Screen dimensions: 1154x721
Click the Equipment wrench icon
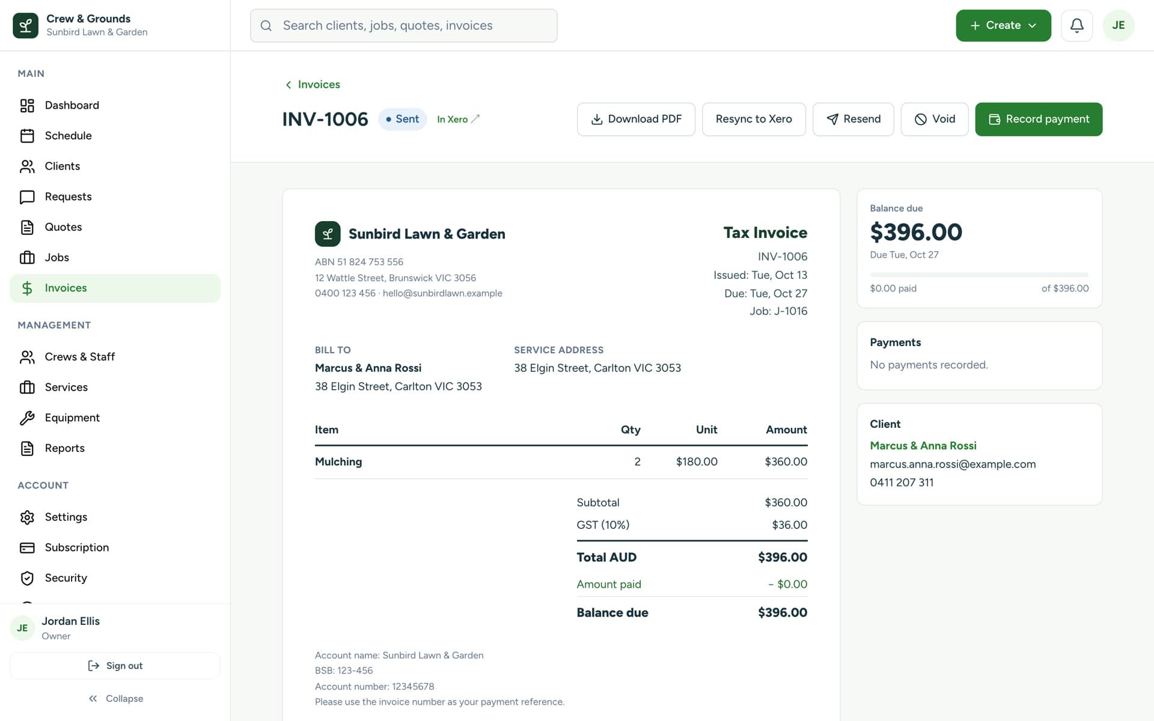27,418
